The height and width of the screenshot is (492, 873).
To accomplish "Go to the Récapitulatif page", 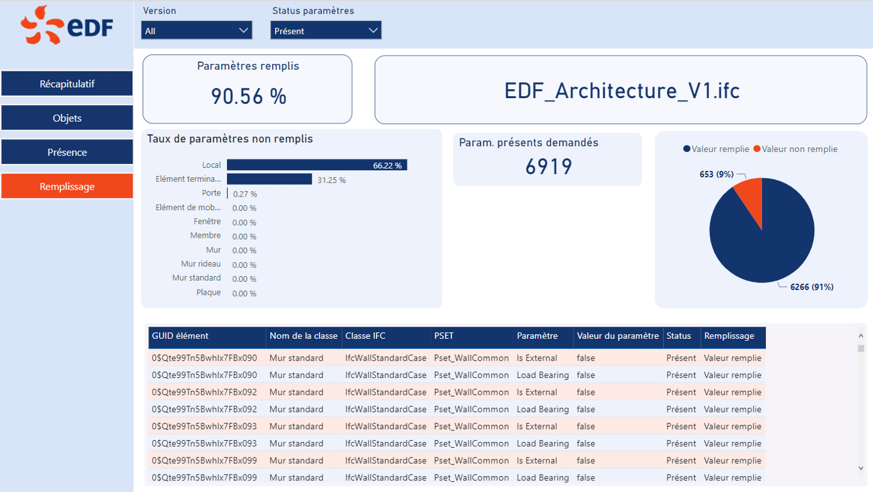I will [x=67, y=84].
